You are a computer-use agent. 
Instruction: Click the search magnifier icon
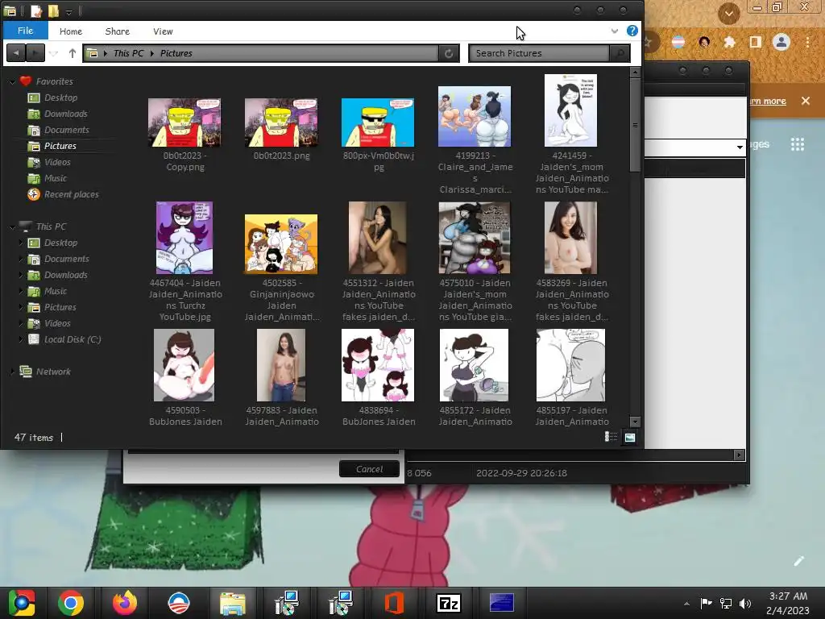pyautogui.click(x=620, y=53)
